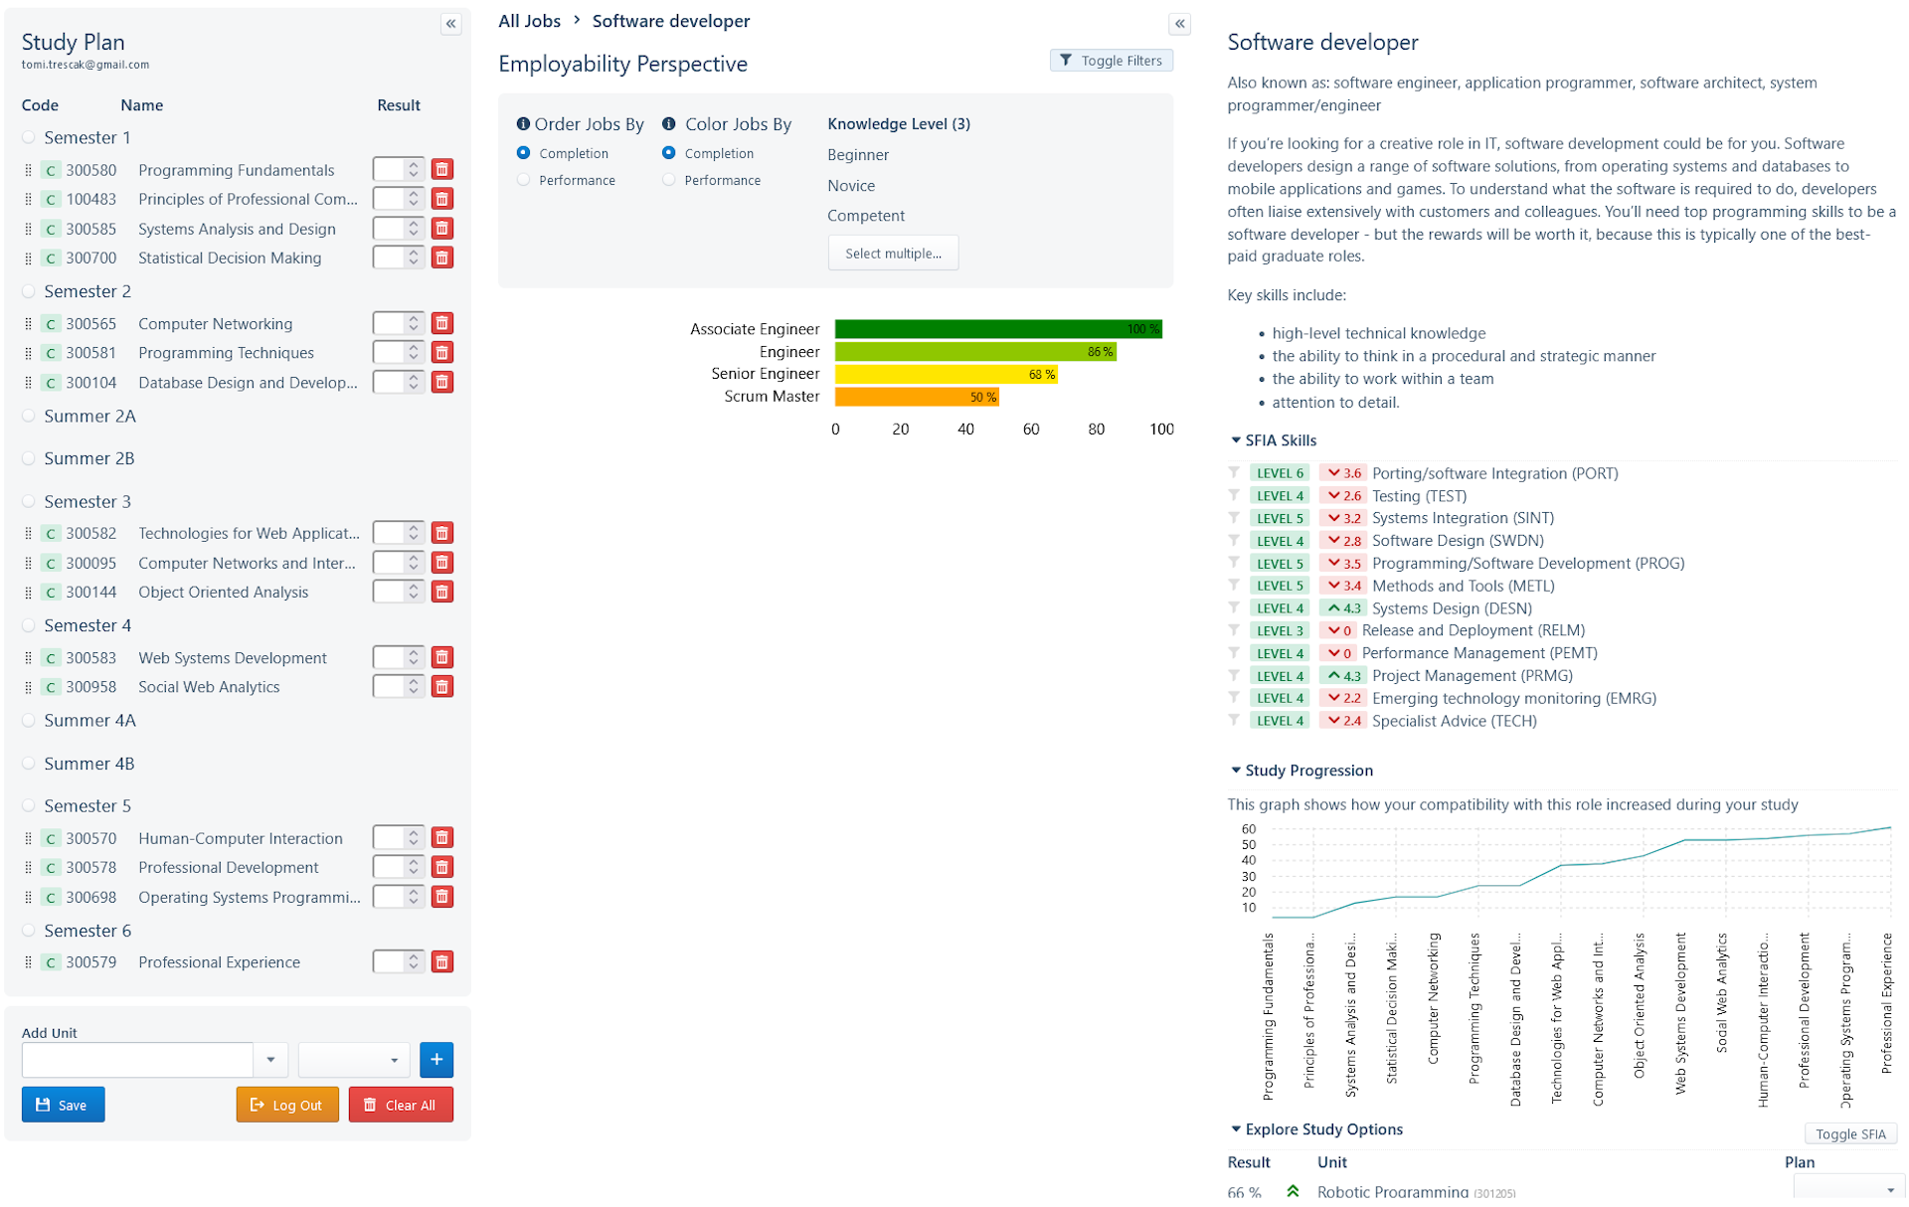
Task: Remove Professional Experience unit via trash icon
Action: (x=442, y=962)
